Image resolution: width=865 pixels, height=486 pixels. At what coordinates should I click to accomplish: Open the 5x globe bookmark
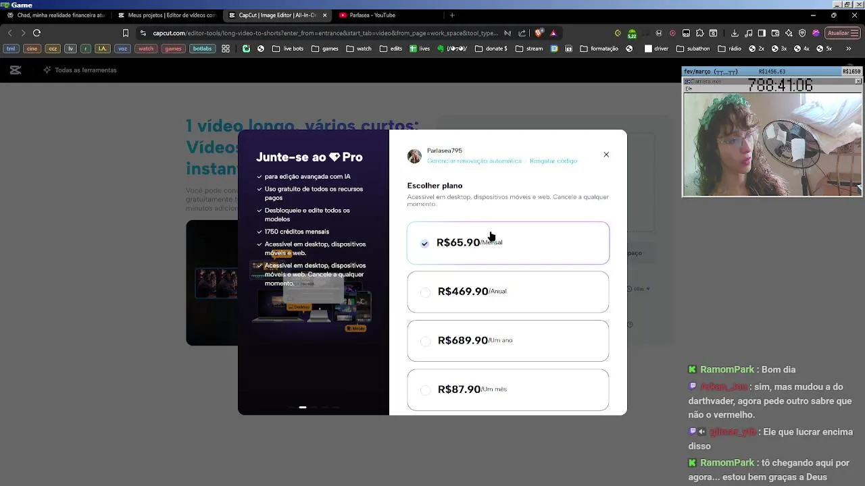click(x=824, y=49)
